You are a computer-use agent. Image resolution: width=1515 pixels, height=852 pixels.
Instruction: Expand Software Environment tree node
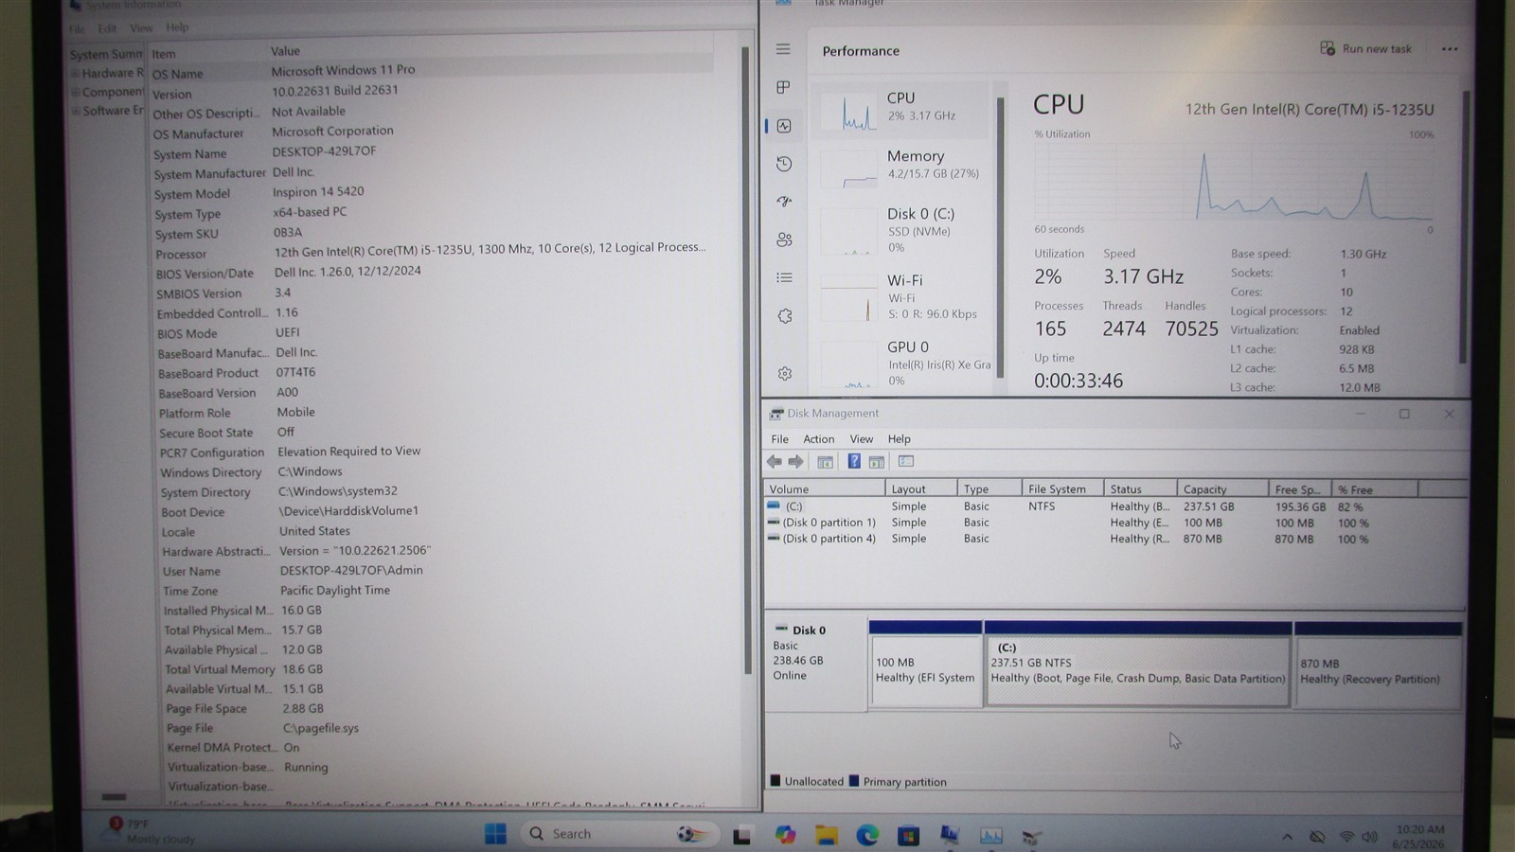(x=77, y=111)
